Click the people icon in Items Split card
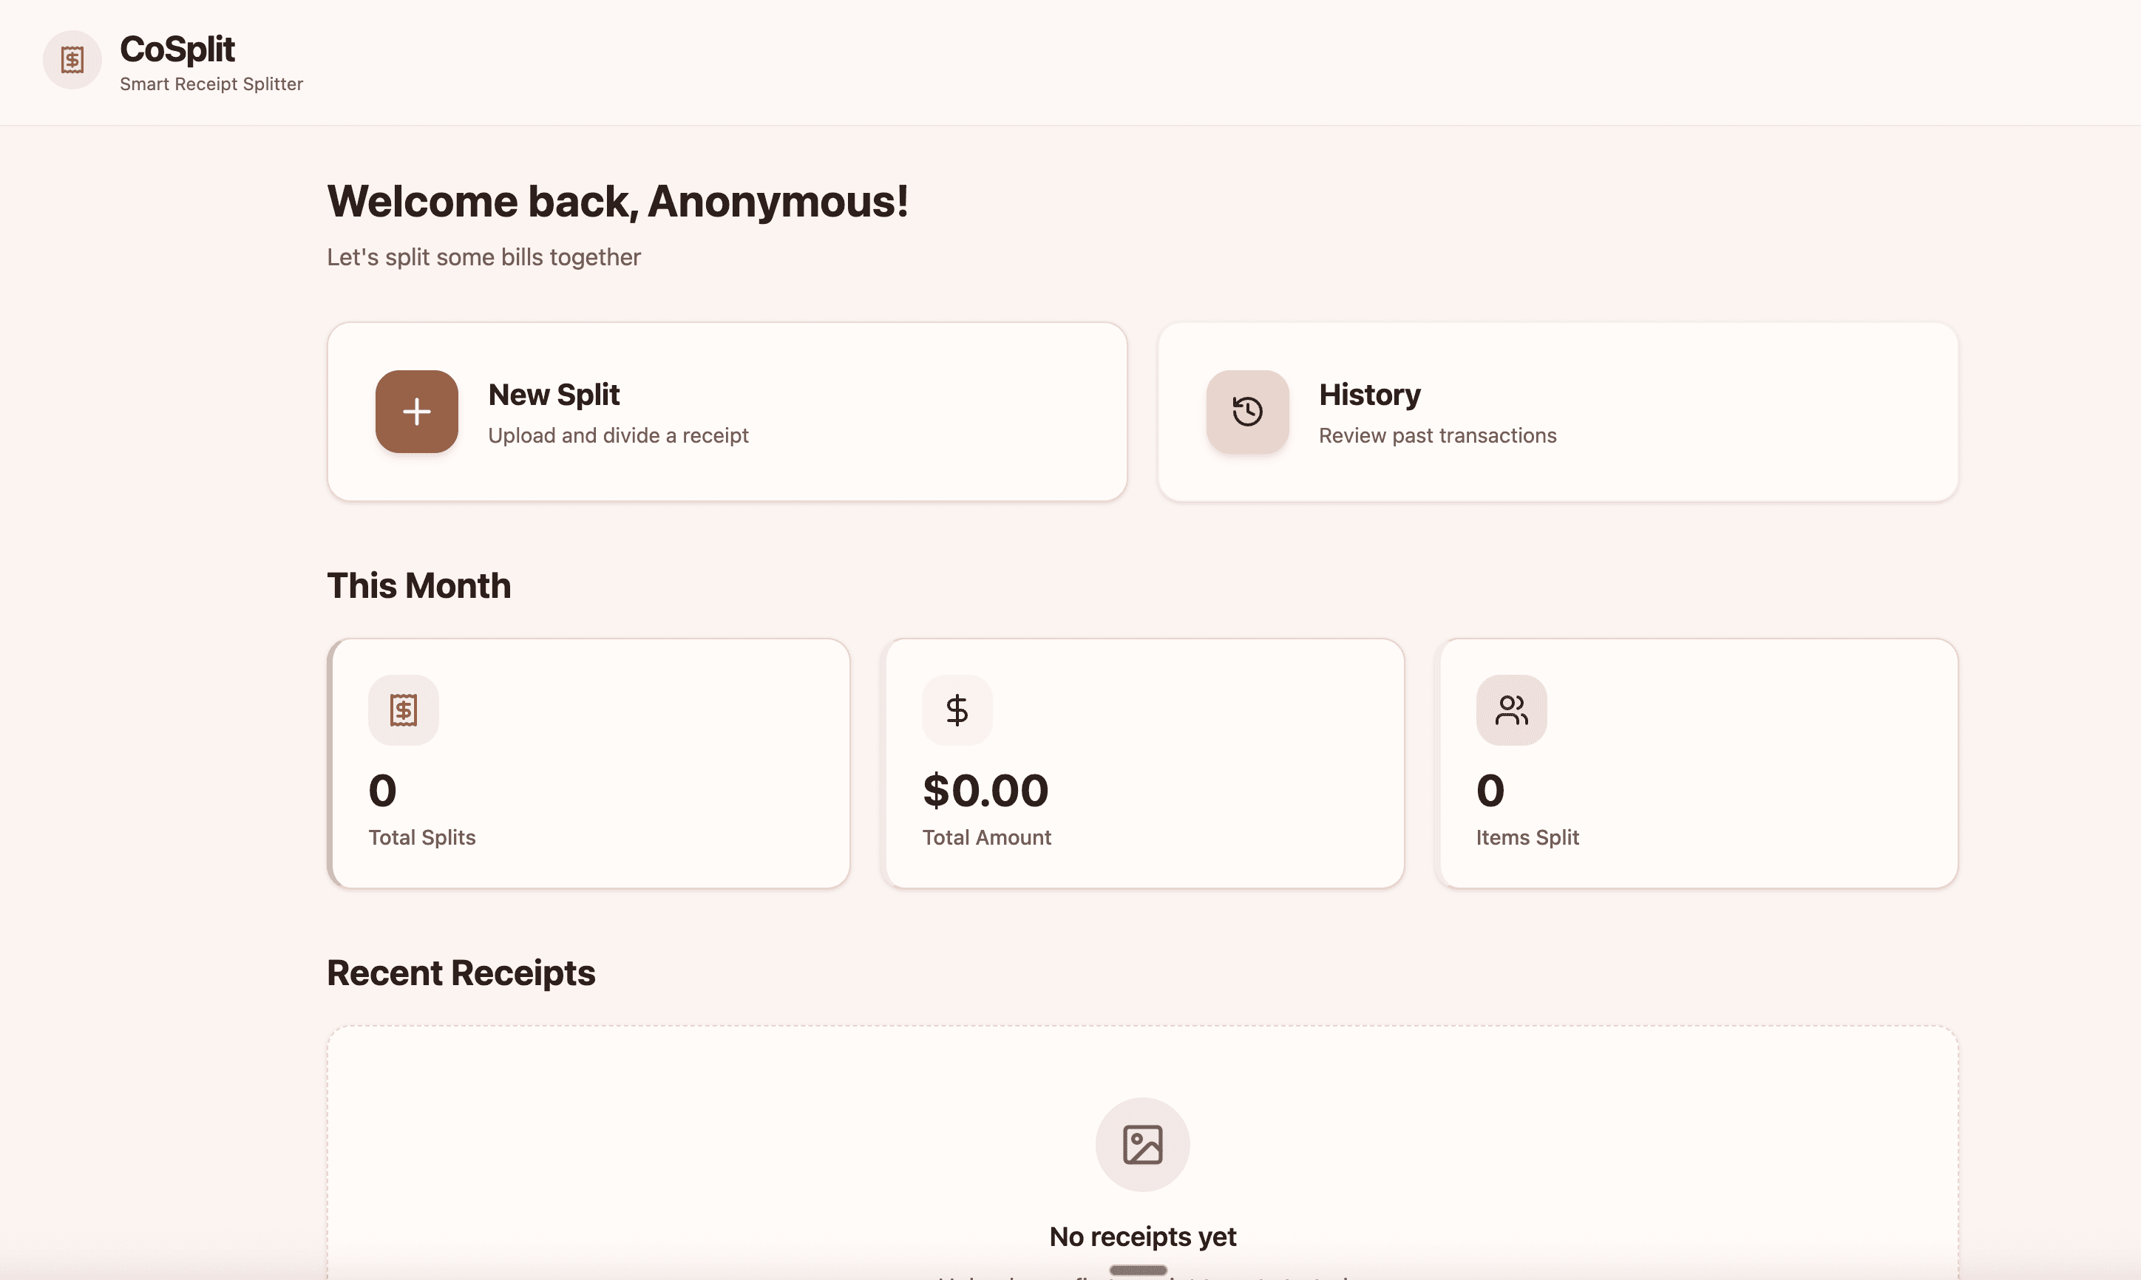This screenshot has width=2141, height=1280. click(1510, 710)
